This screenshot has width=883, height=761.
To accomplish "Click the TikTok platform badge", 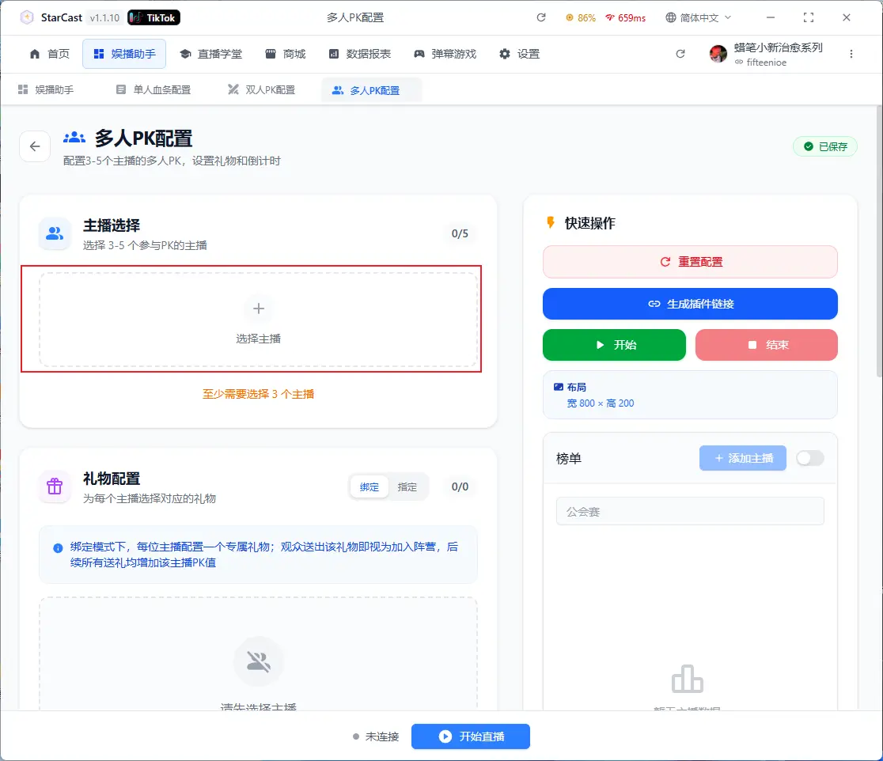I will tap(153, 17).
